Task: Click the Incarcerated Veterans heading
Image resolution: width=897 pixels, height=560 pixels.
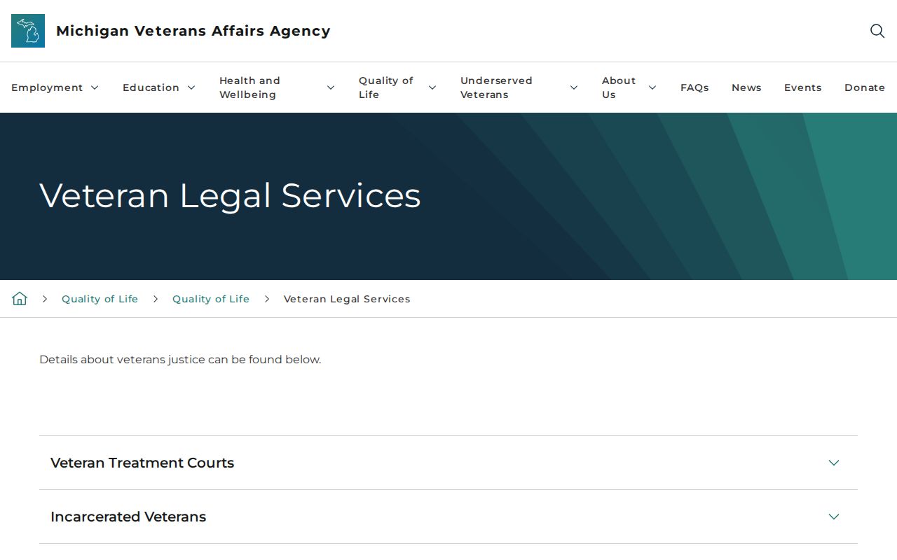Action: [x=128, y=517]
